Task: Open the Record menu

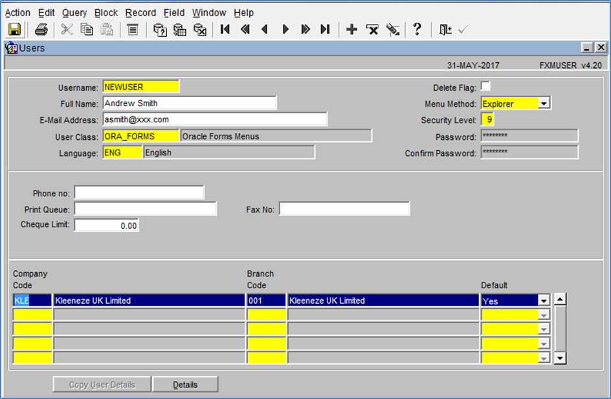Action: click(140, 13)
